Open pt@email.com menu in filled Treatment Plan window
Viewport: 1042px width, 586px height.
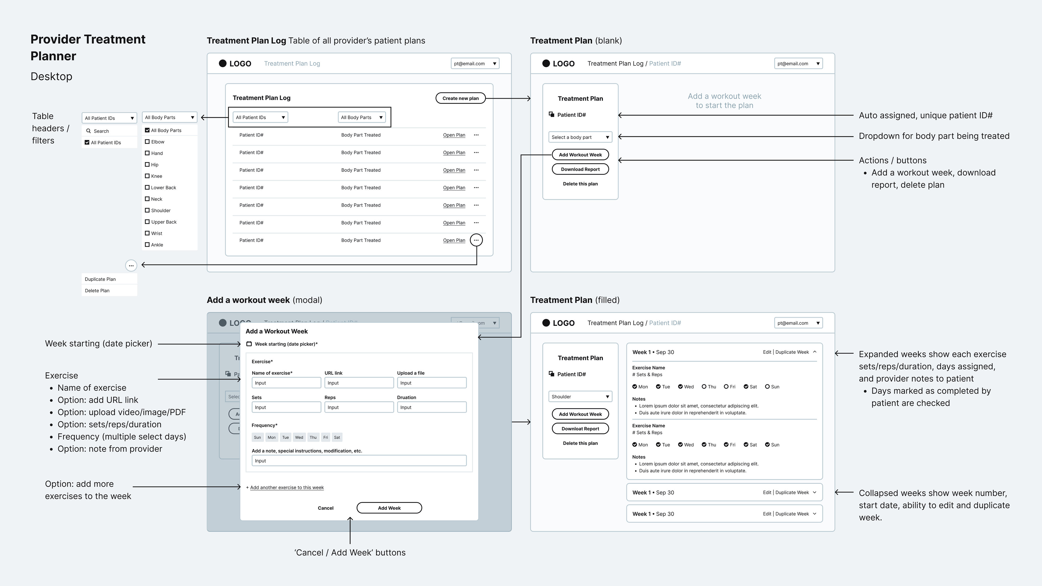point(799,323)
